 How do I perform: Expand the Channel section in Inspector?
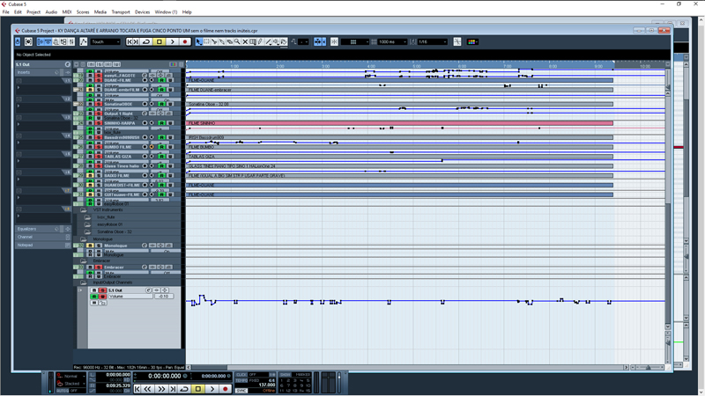click(x=42, y=237)
